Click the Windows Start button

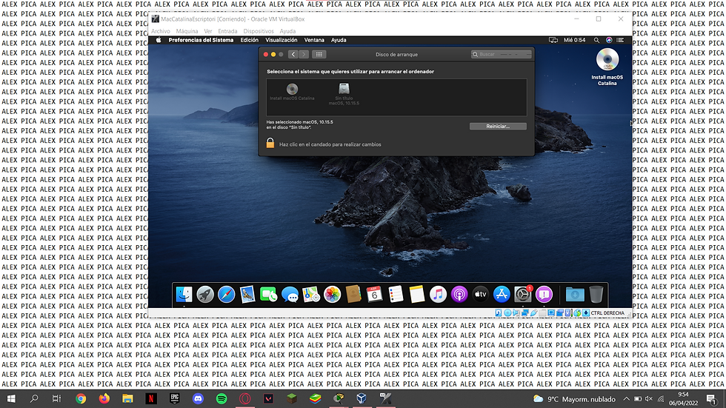[11, 398]
